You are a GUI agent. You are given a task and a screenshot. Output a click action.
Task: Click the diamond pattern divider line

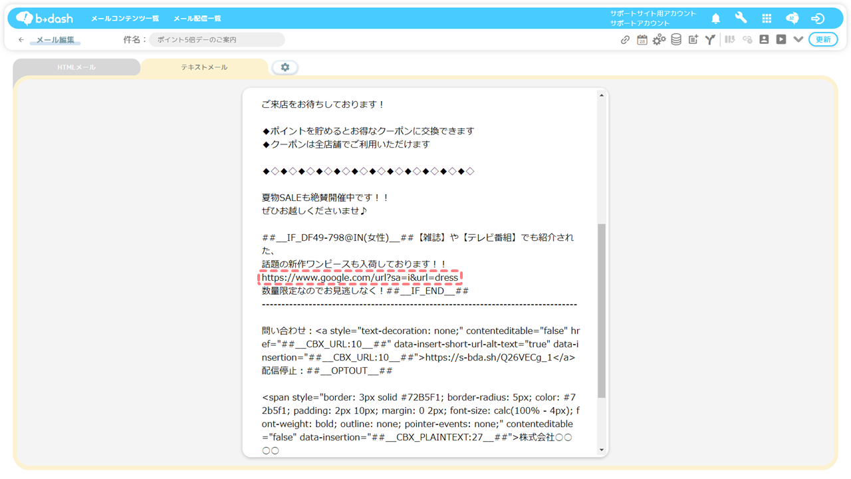coord(368,171)
